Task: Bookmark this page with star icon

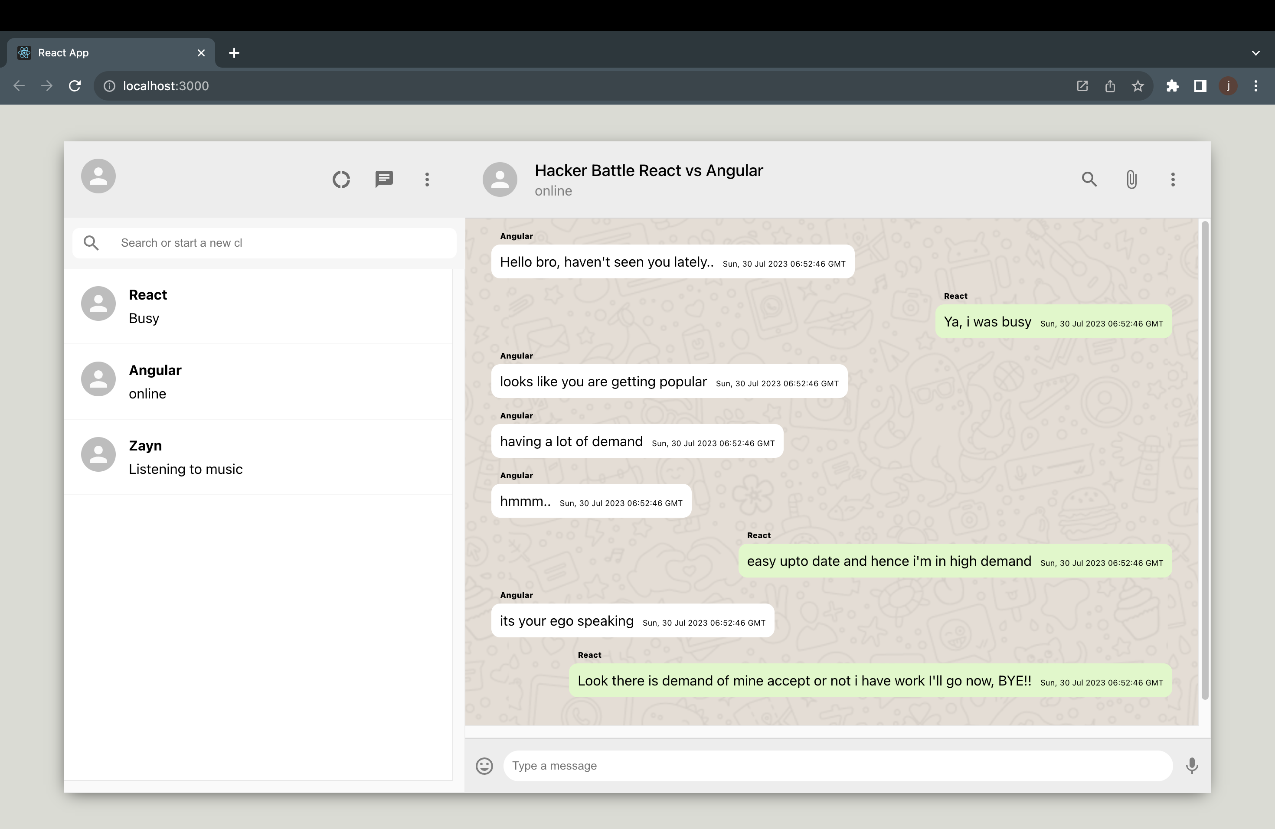Action: point(1138,86)
